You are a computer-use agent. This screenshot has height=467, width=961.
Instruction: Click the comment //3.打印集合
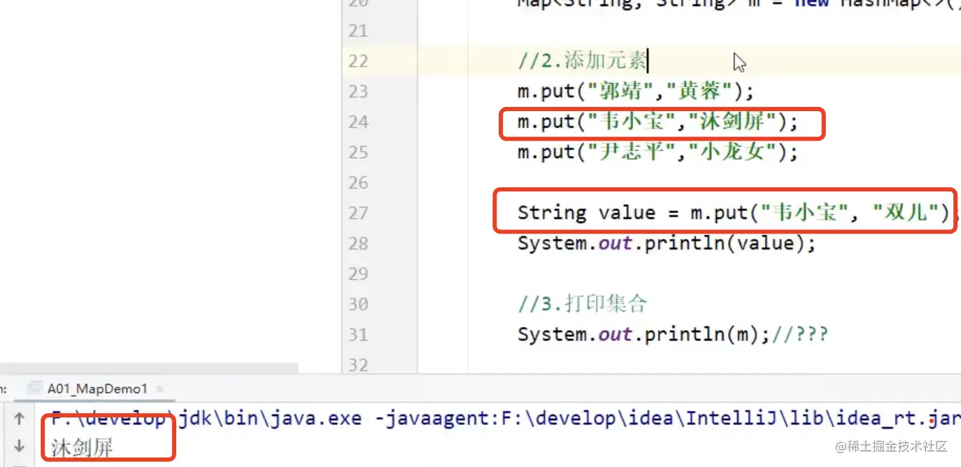582,304
